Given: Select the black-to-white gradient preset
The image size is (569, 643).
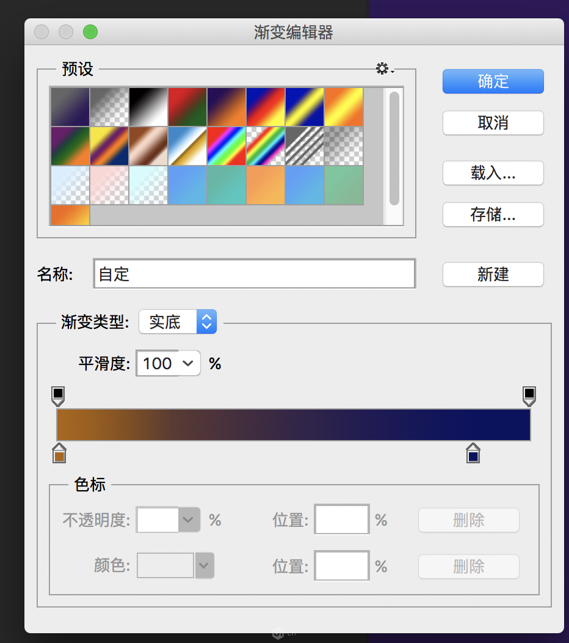Looking at the screenshot, I should pyautogui.click(x=148, y=106).
